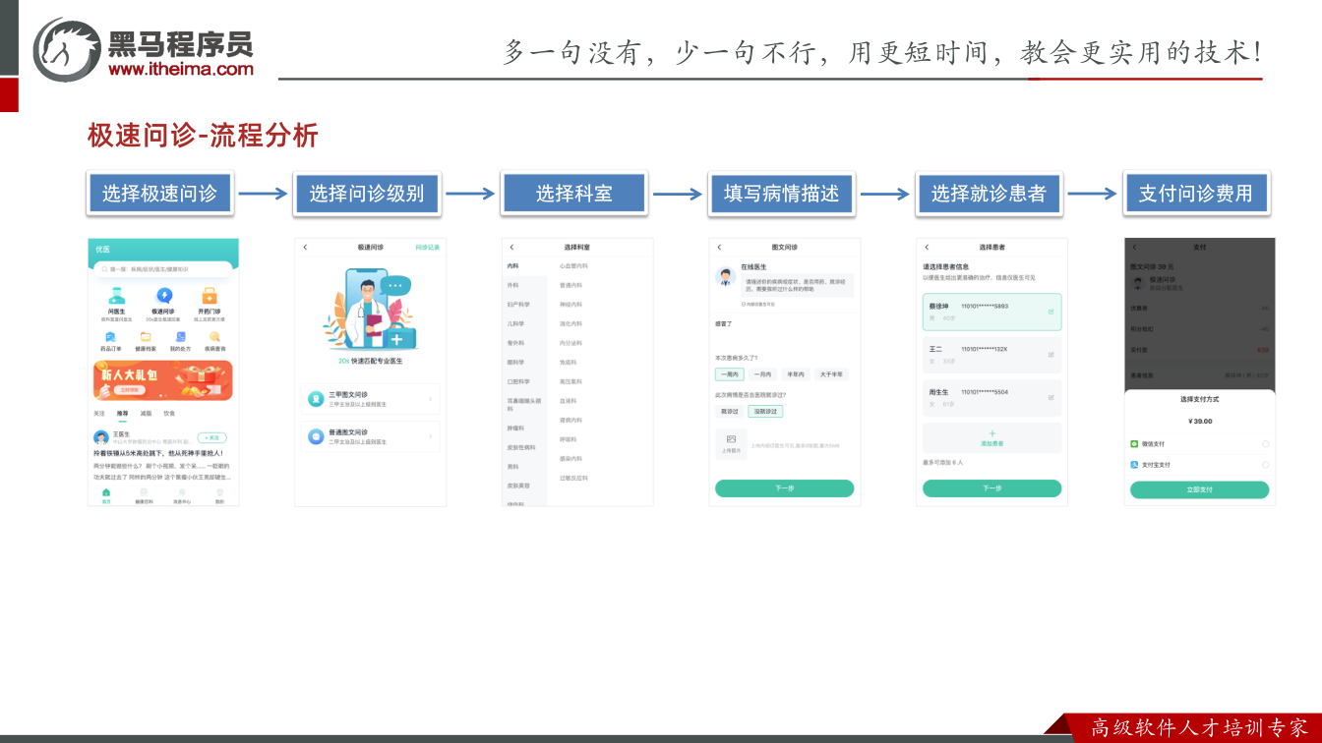Choose 心血管内科 sub-department
The width and height of the screenshot is (1322, 743).
(573, 265)
